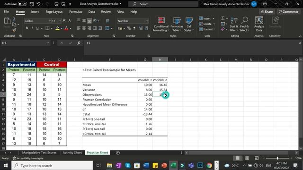The image size is (303, 170).
Task: Switch to the Insert ribbon tab
Action: (35, 12)
